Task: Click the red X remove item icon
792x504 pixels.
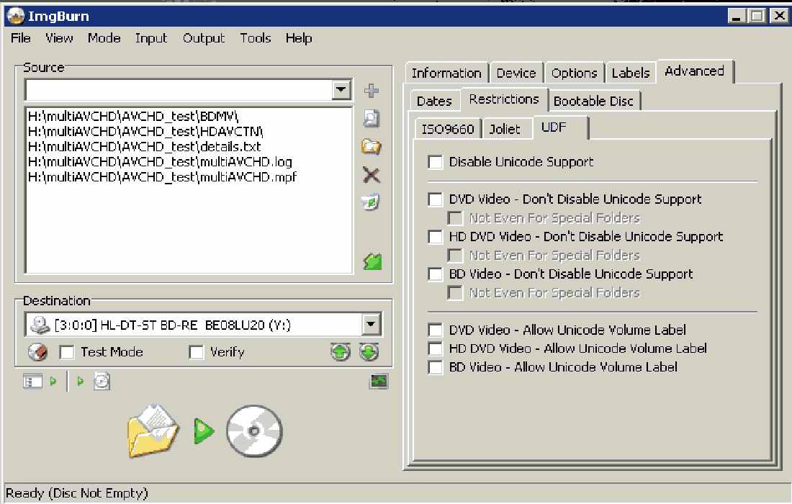Action: [372, 175]
